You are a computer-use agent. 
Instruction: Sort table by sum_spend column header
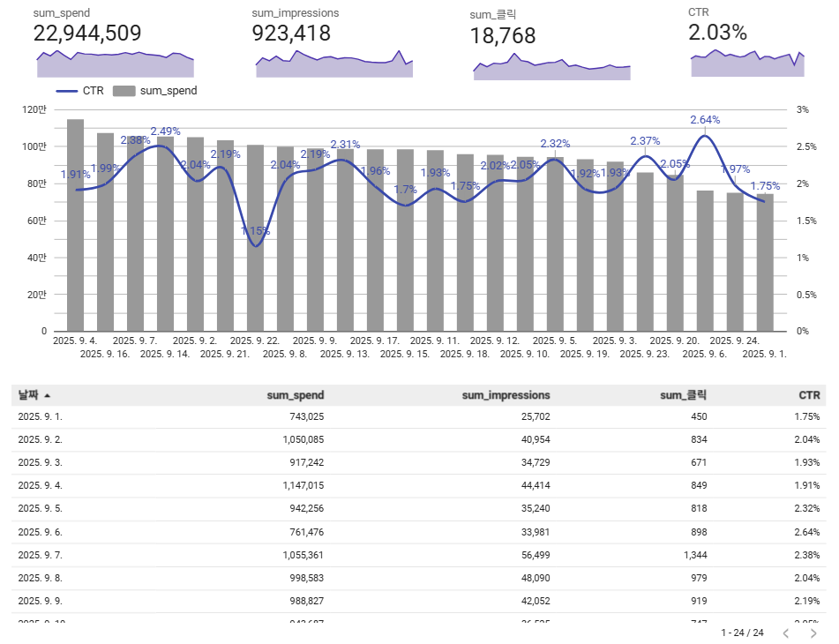(x=295, y=395)
